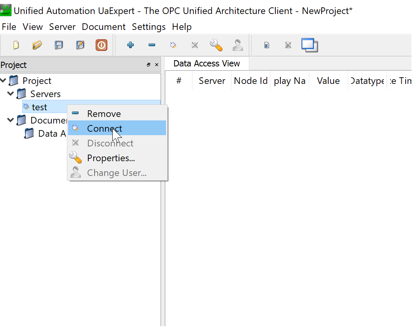Open the File menu

(9, 27)
